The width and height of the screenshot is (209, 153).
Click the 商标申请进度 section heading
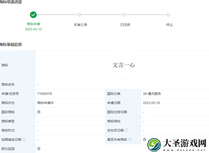[x=11, y=2]
